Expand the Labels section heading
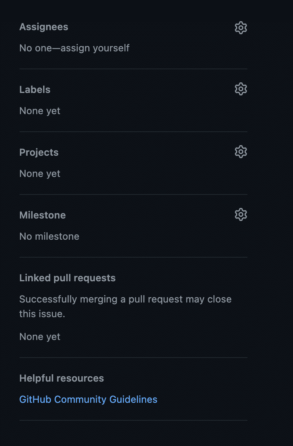This screenshot has height=446, width=293. tap(35, 90)
